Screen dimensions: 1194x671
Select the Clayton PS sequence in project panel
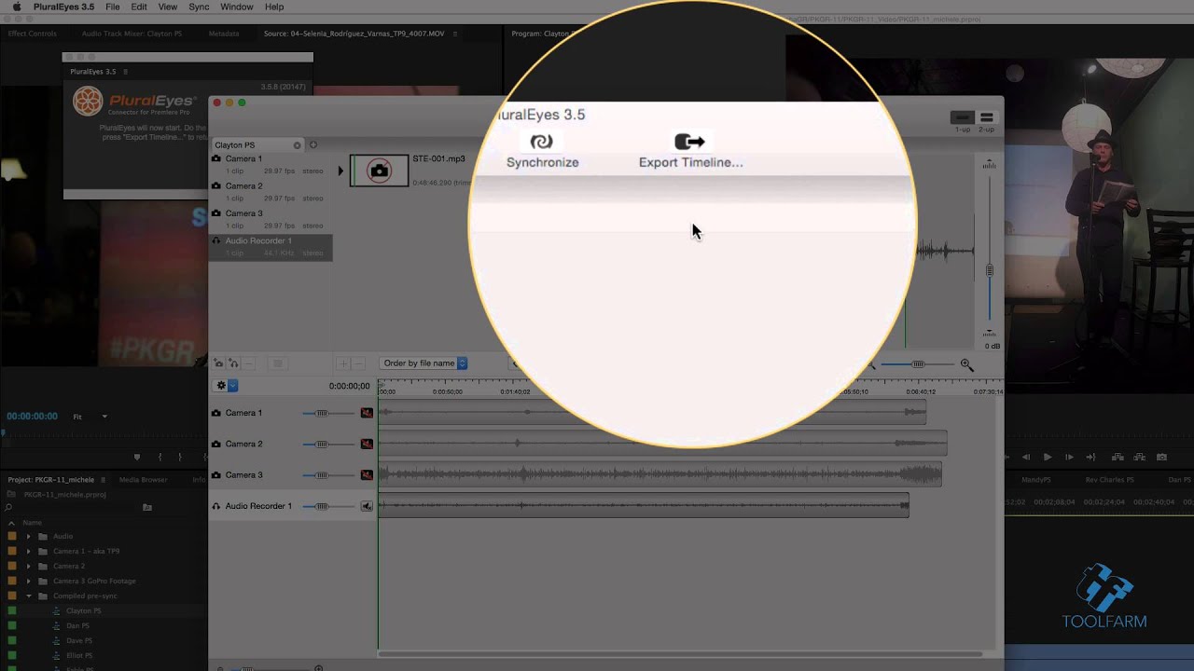[84, 611]
